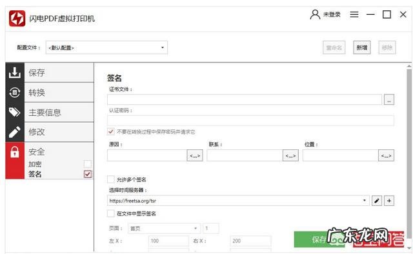
Task: Click the 移除 button
Action: coord(387,48)
